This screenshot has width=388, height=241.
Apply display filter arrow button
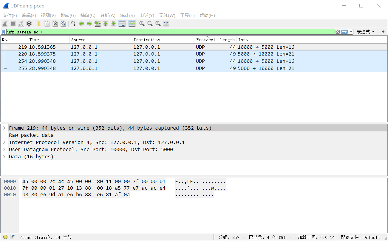pyautogui.click(x=344, y=32)
